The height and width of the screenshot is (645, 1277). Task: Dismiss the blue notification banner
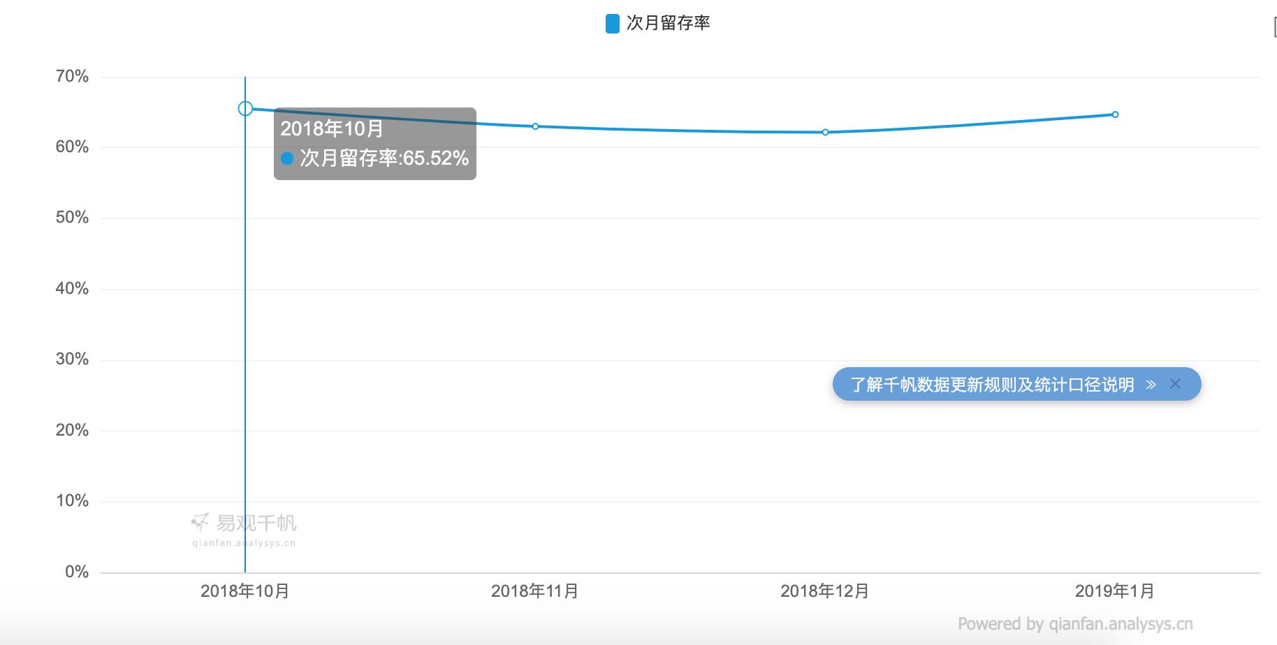1174,384
